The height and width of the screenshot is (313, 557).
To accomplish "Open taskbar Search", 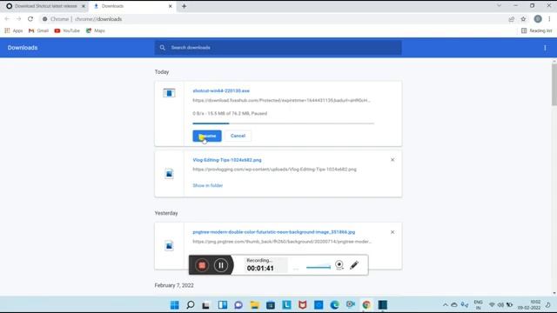I will pos(191,305).
